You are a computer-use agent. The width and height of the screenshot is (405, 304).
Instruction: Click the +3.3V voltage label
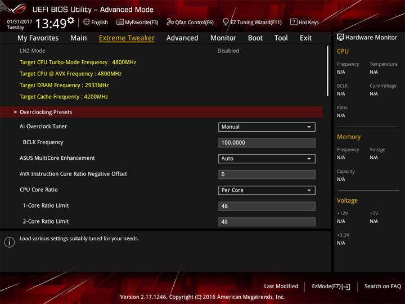click(x=343, y=235)
